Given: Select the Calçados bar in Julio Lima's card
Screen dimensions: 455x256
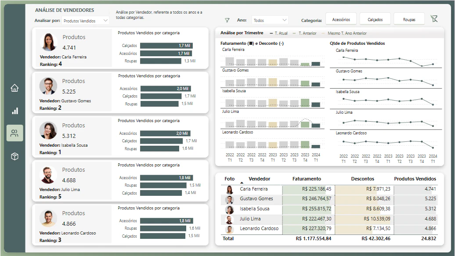Looking at the screenshot, I should [162, 193].
